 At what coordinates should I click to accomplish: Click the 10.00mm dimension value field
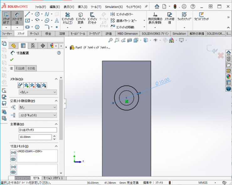click(x=35, y=137)
